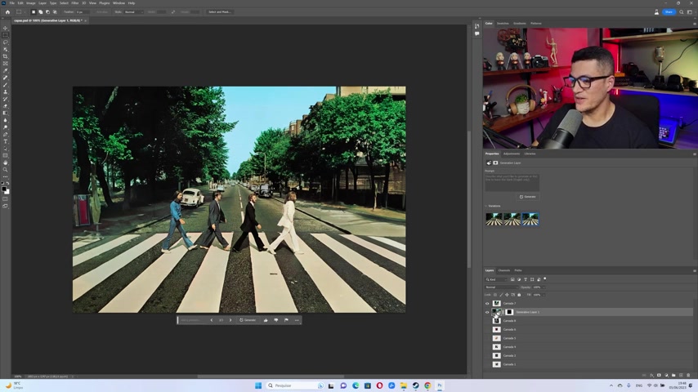The height and width of the screenshot is (392, 698).
Task: Select the Rectangular Marquee tool in toolbox
Action: click(6, 35)
